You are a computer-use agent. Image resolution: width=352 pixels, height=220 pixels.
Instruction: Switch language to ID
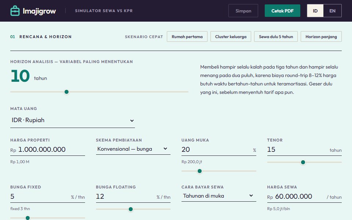[x=315, y=11]
